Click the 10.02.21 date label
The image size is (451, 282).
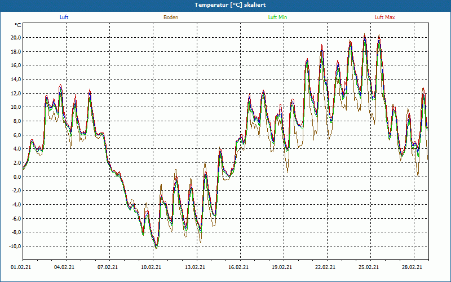(x=151, y=267)
